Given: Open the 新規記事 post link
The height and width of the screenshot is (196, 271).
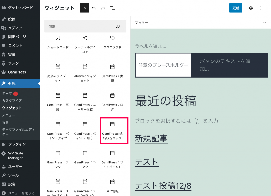Looking at the screenshot, I should [151, 139].
